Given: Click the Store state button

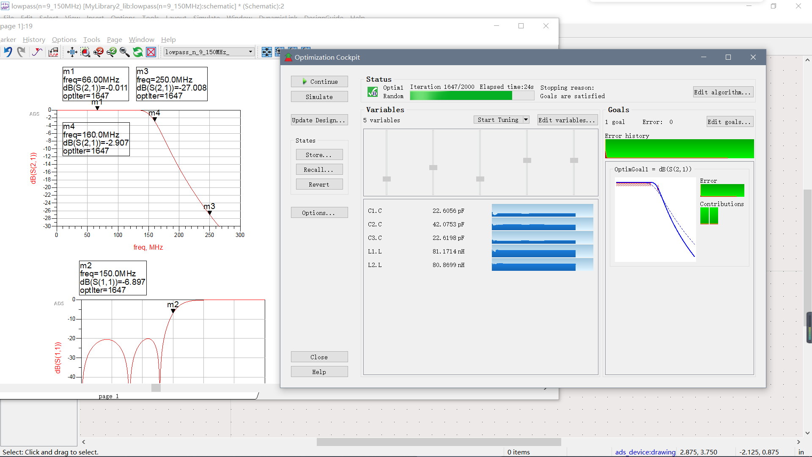Looking at the screenshot, I should click(319, 154).
